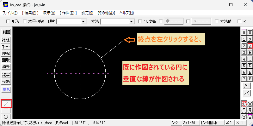Select the 伸縮 extend/trim tool
Image resolution: width=253 pixels, height=126 pixels.
[6, 53]
